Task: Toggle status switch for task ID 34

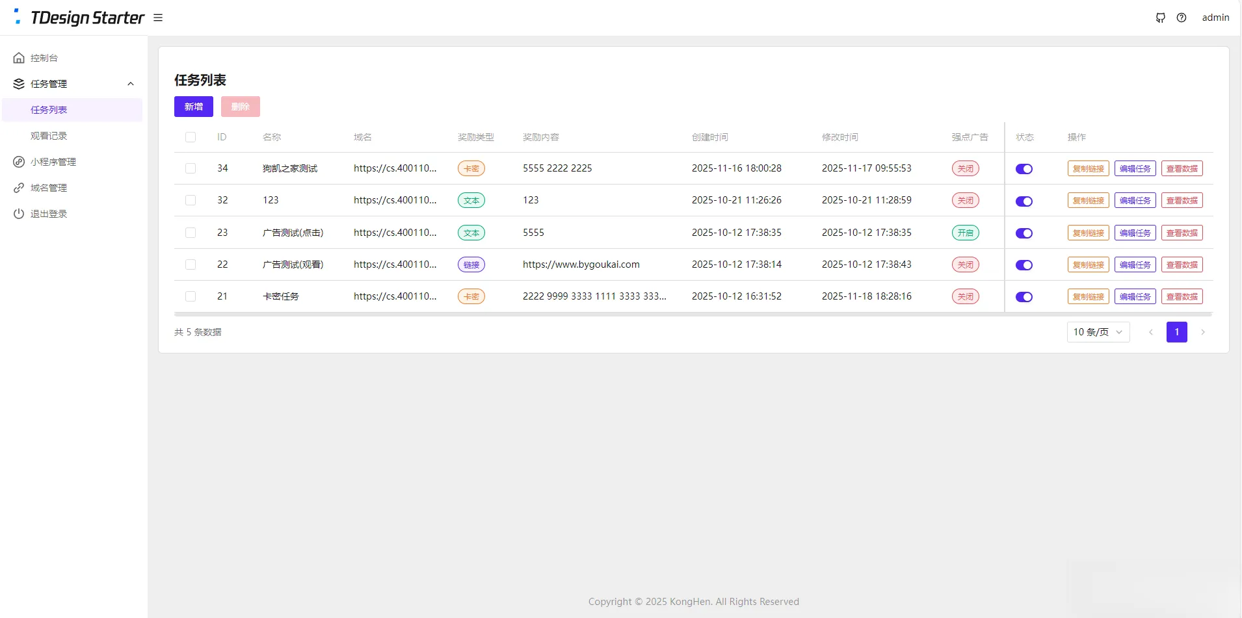Action: pyautogui.click(x=1024, y=169)
